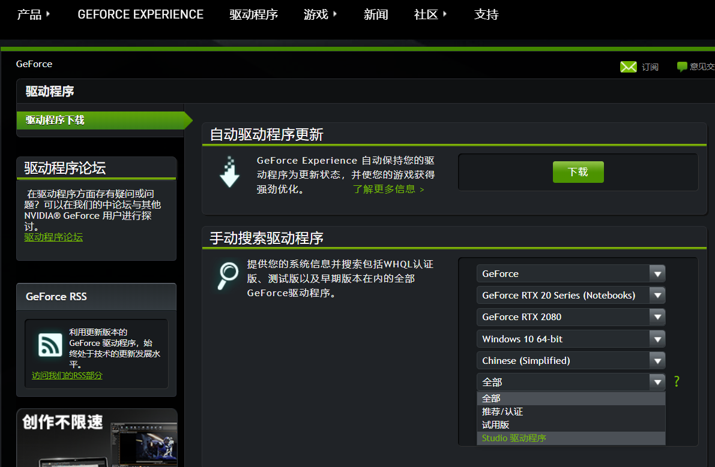
Task: Open the 社区 menu
Action: (430, 14)
